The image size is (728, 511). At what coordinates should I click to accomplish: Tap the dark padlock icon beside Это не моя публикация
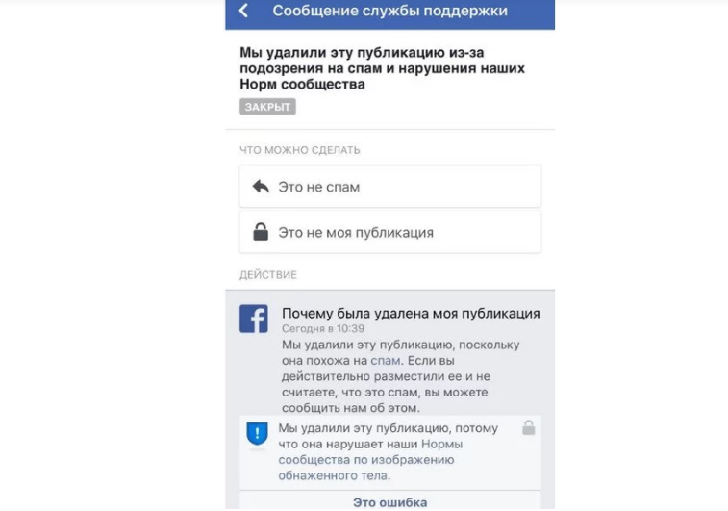coord(261,232)
